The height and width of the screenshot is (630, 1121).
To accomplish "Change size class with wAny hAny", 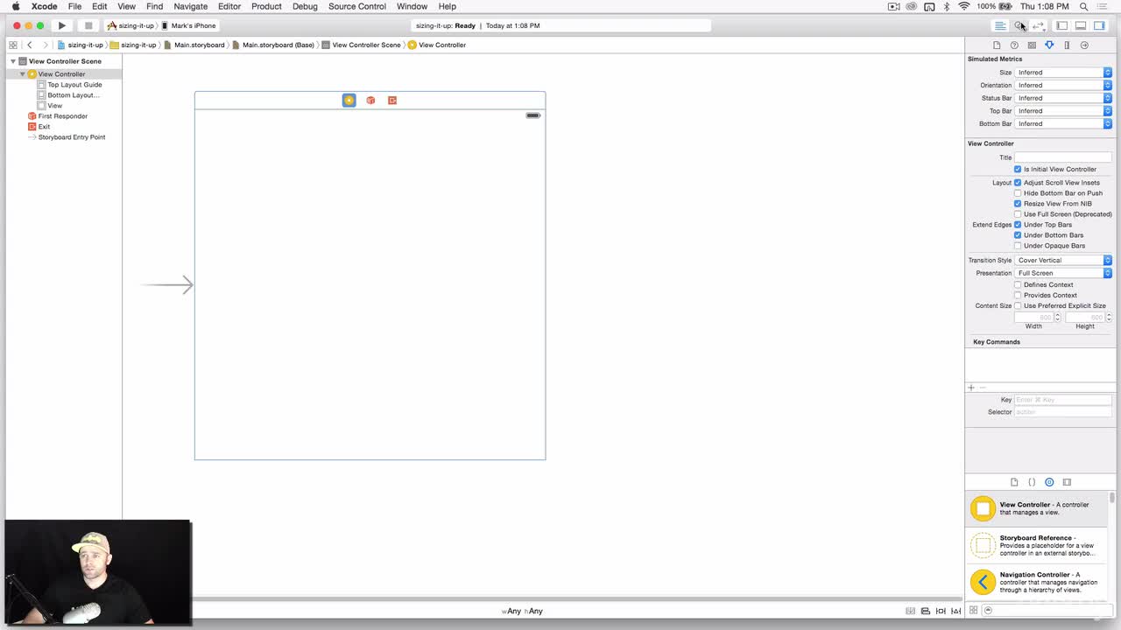I will pos(522,611).
